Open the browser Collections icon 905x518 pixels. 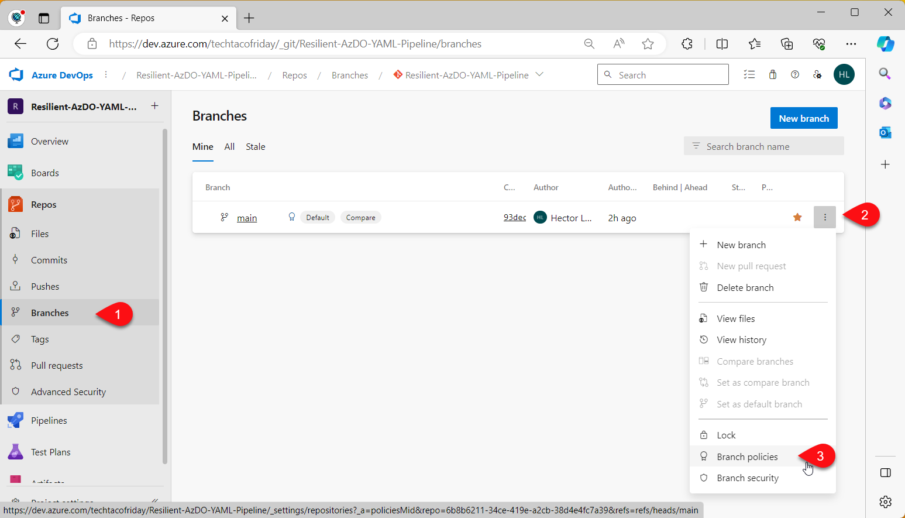tap(787, 44)
